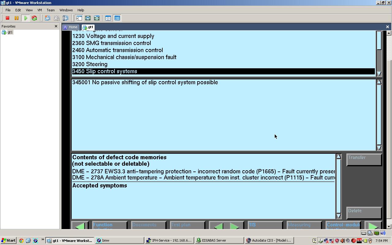Show the console view icon
The width and height of the screenshot is (392, 245).
pos(117,18)
